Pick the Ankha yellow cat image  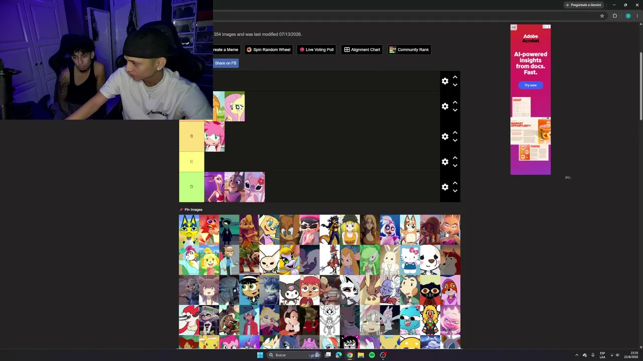tap(189, 230)
